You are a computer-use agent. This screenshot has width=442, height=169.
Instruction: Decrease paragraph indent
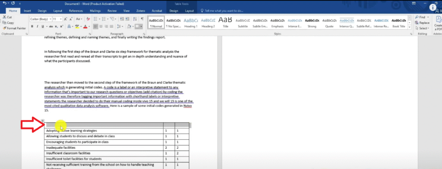pyautogui.click(x=122, y=19)
